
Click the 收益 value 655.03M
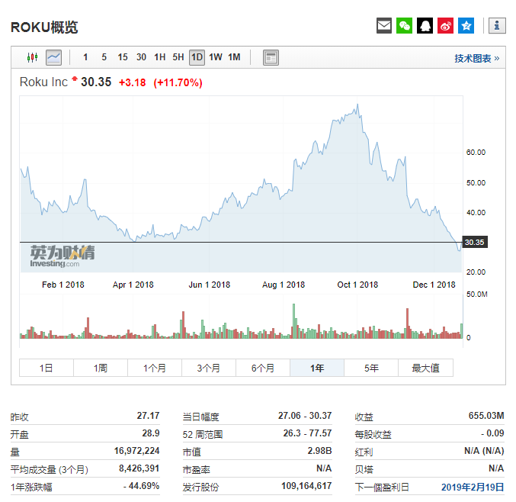click(x=486, y=416)
